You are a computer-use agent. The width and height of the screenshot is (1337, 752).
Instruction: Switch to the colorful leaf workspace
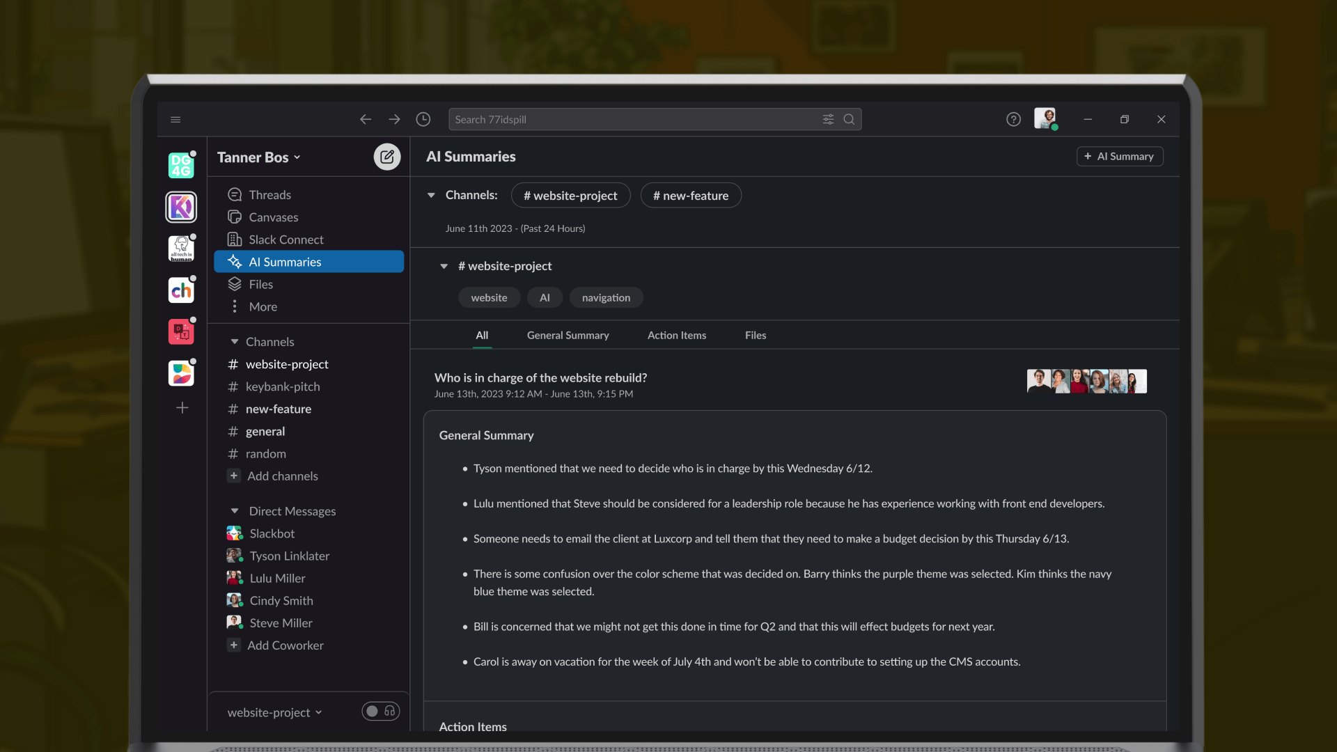[x=181, y=373]
